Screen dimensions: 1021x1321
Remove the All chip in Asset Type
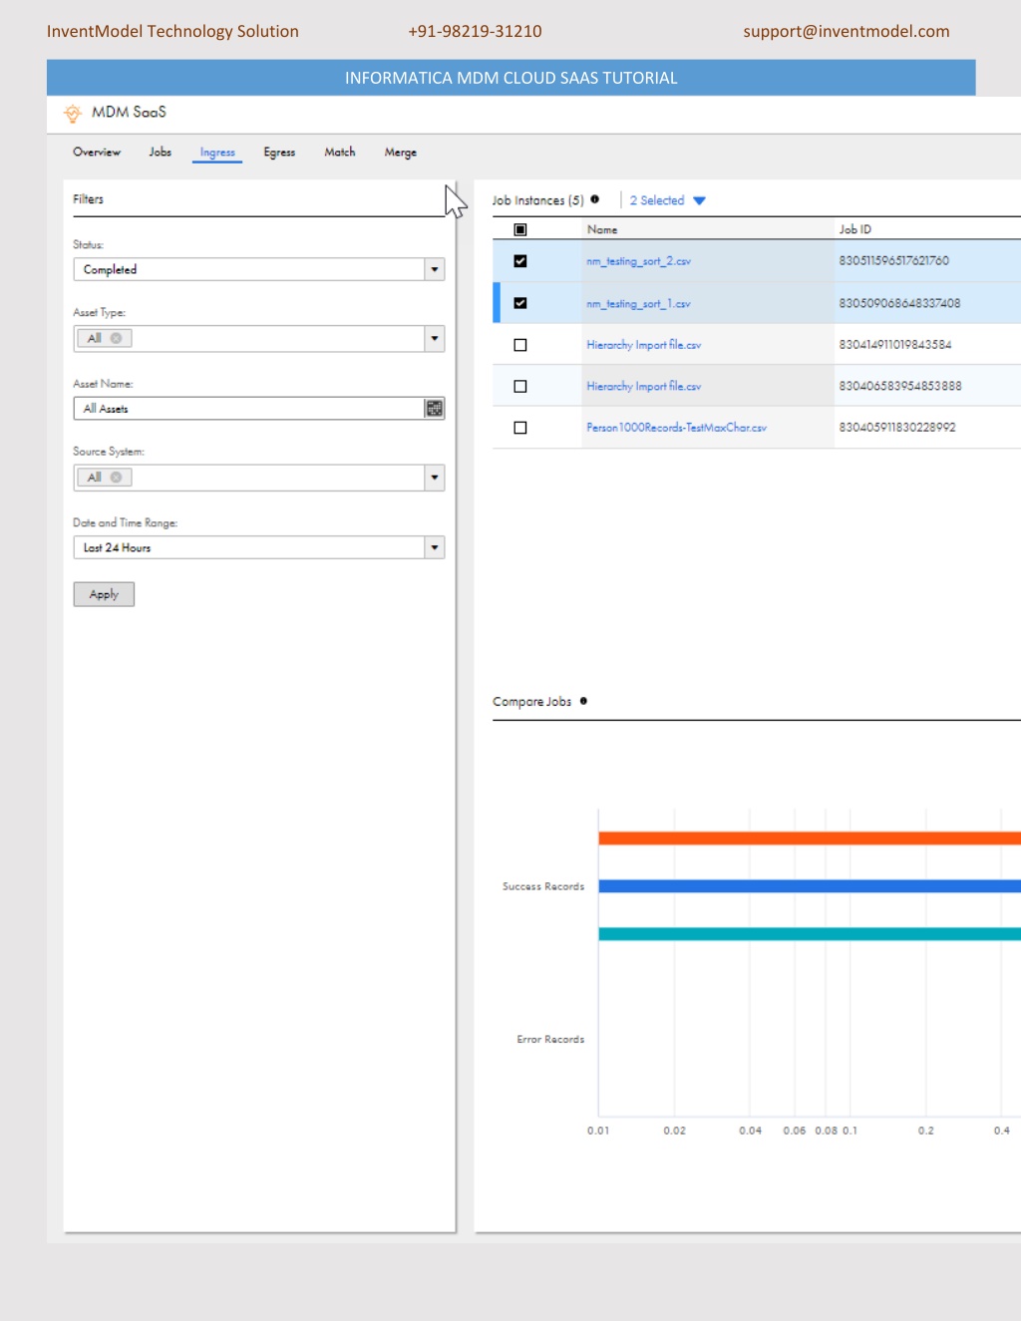click(x=117, y=338)
